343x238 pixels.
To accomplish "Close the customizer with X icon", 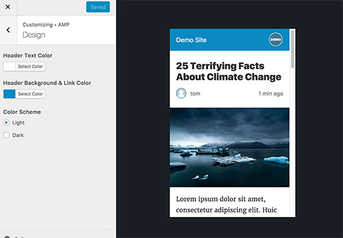I will point(8,7).
